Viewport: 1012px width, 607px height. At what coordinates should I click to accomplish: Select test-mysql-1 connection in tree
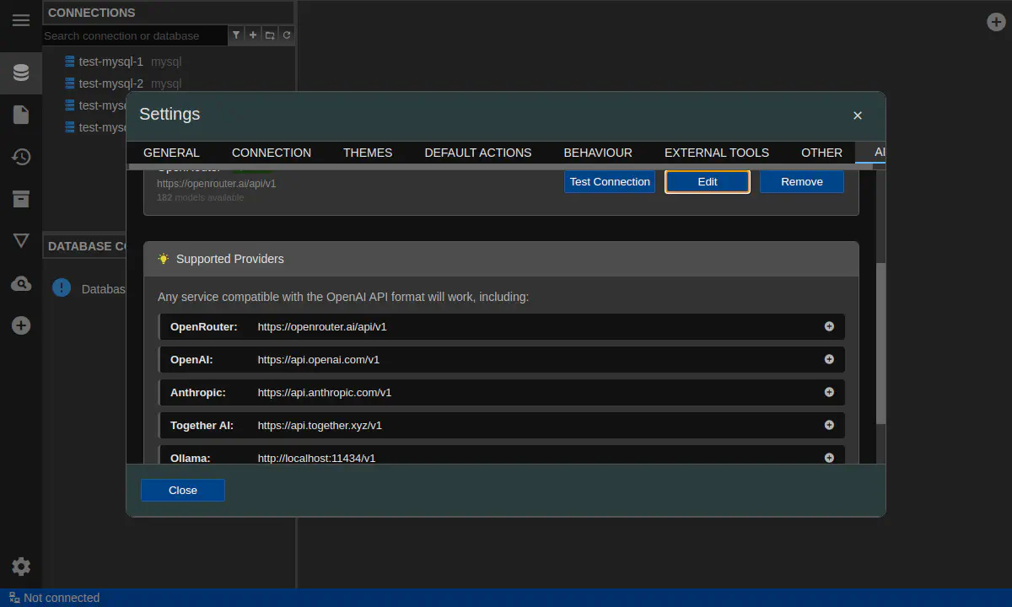110,62
